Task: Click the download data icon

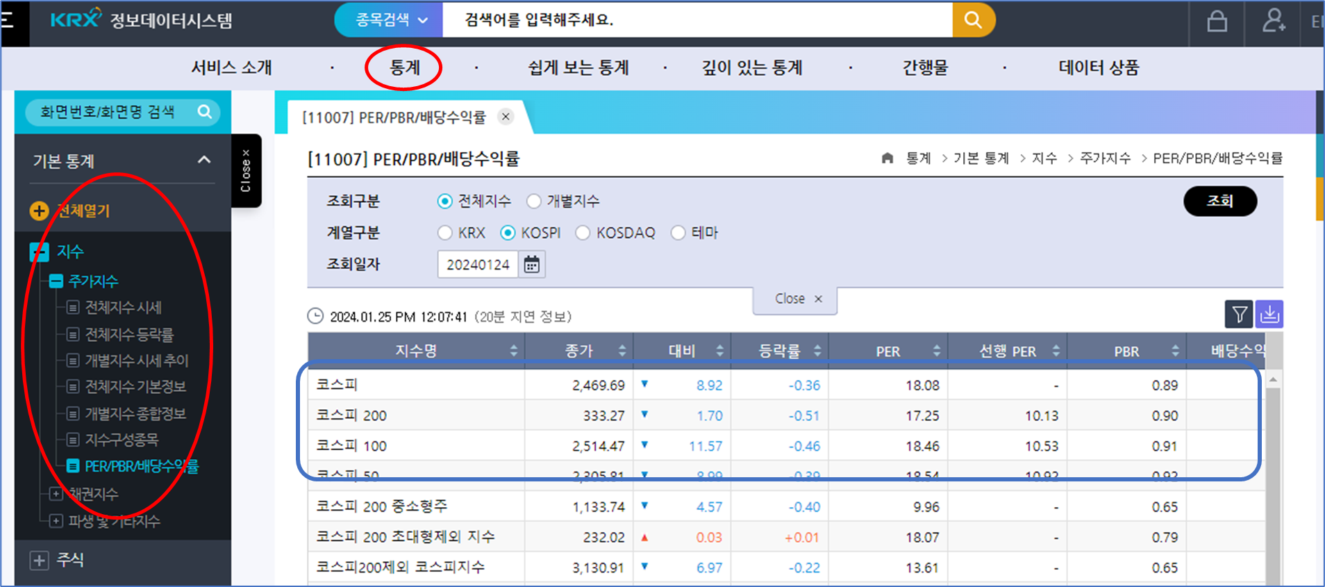Action: click(1269, 315)
